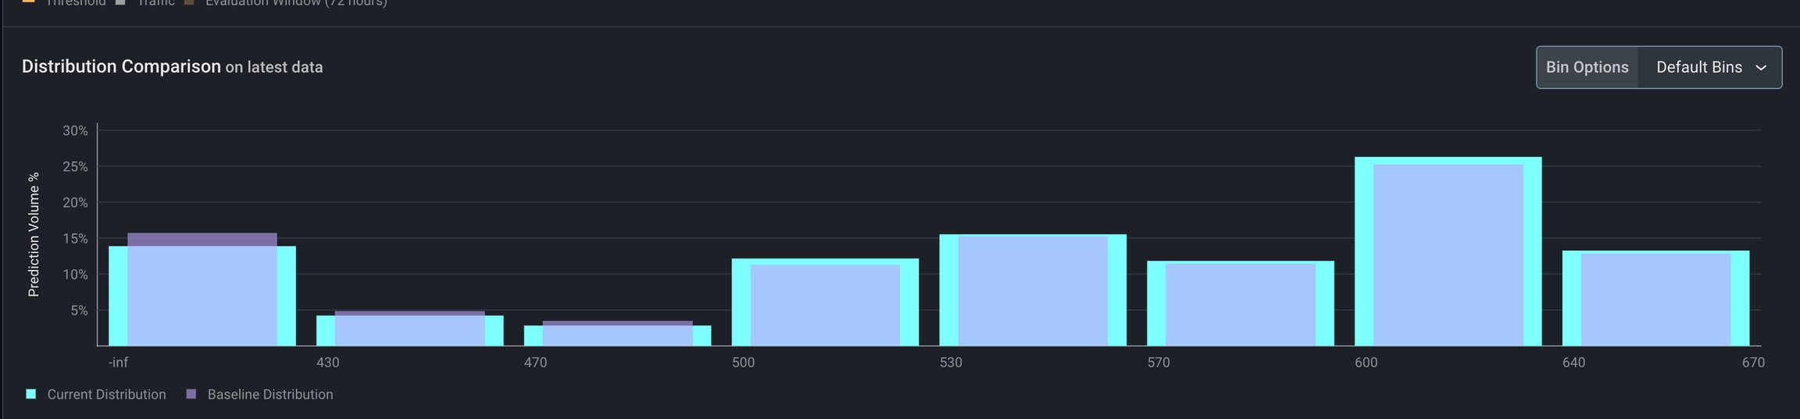
Task: Click the Prediction Volume % axis label
Action: [34, 234]
